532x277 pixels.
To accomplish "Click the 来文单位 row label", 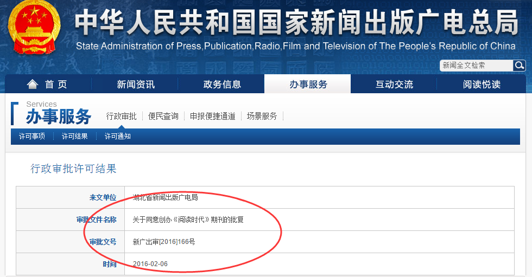I will (x=103, y=197).
